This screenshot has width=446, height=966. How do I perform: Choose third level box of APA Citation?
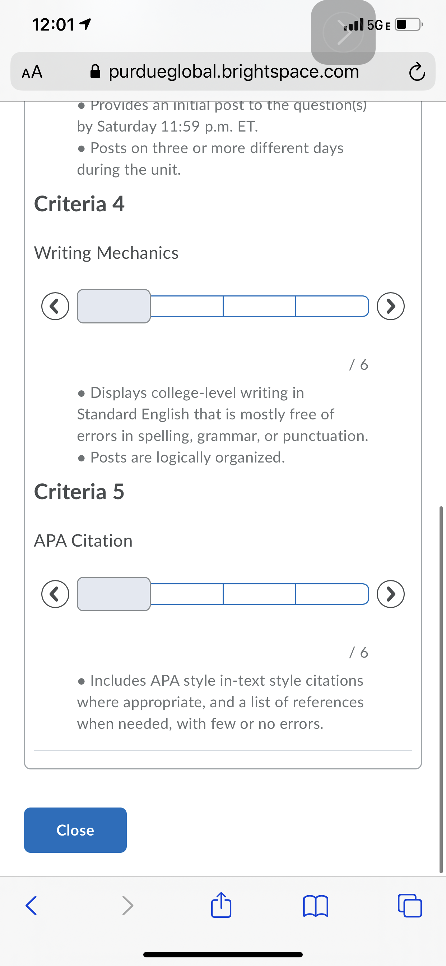259,594
